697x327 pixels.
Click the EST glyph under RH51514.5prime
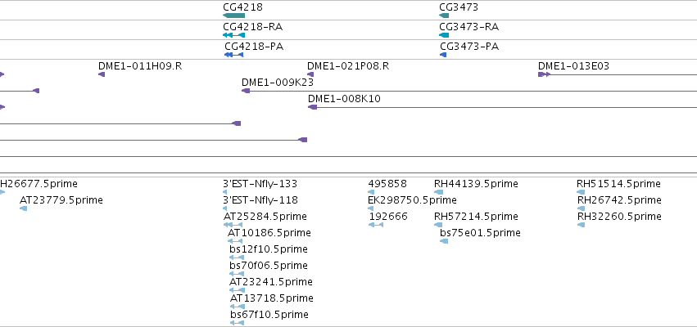[581, 192]
